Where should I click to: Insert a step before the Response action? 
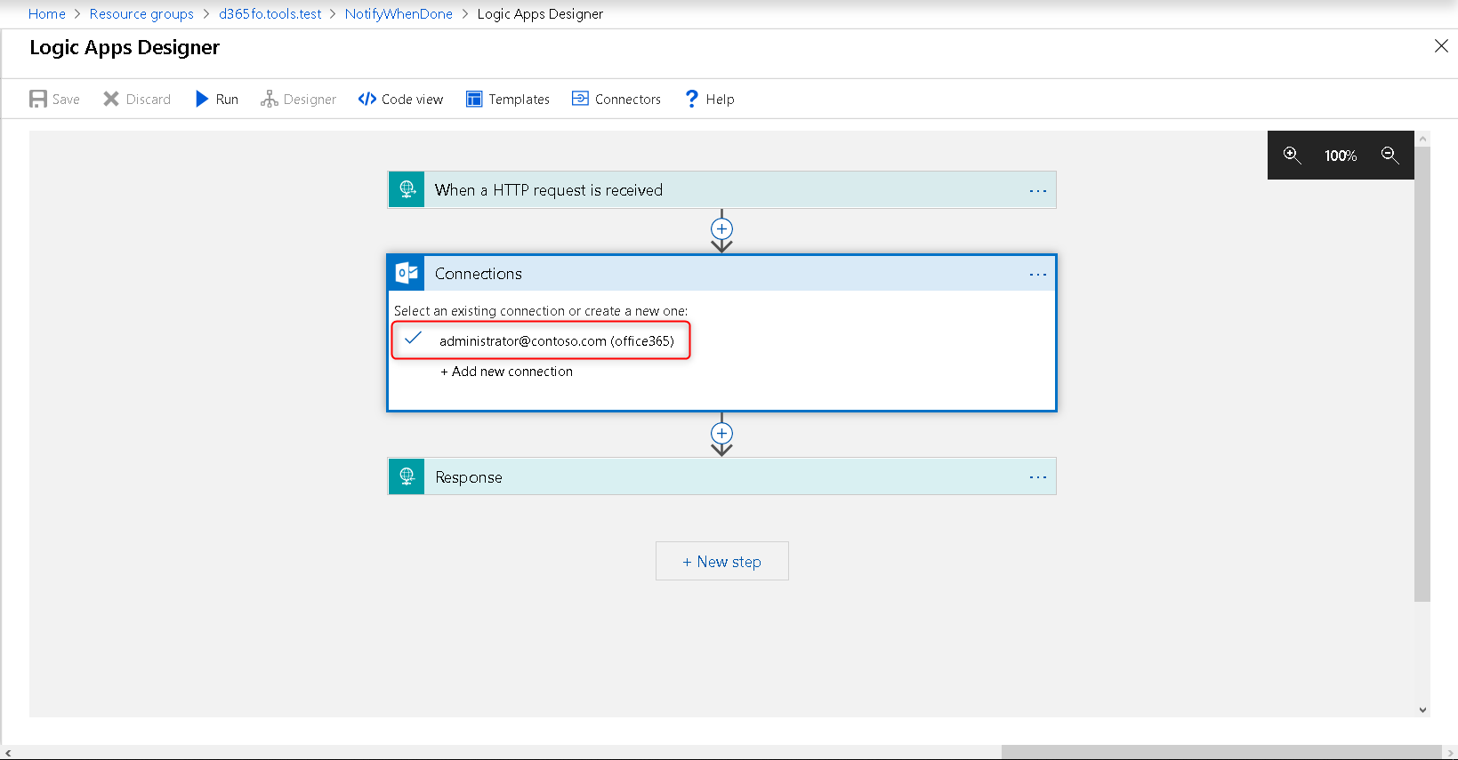tap(721, 434)
